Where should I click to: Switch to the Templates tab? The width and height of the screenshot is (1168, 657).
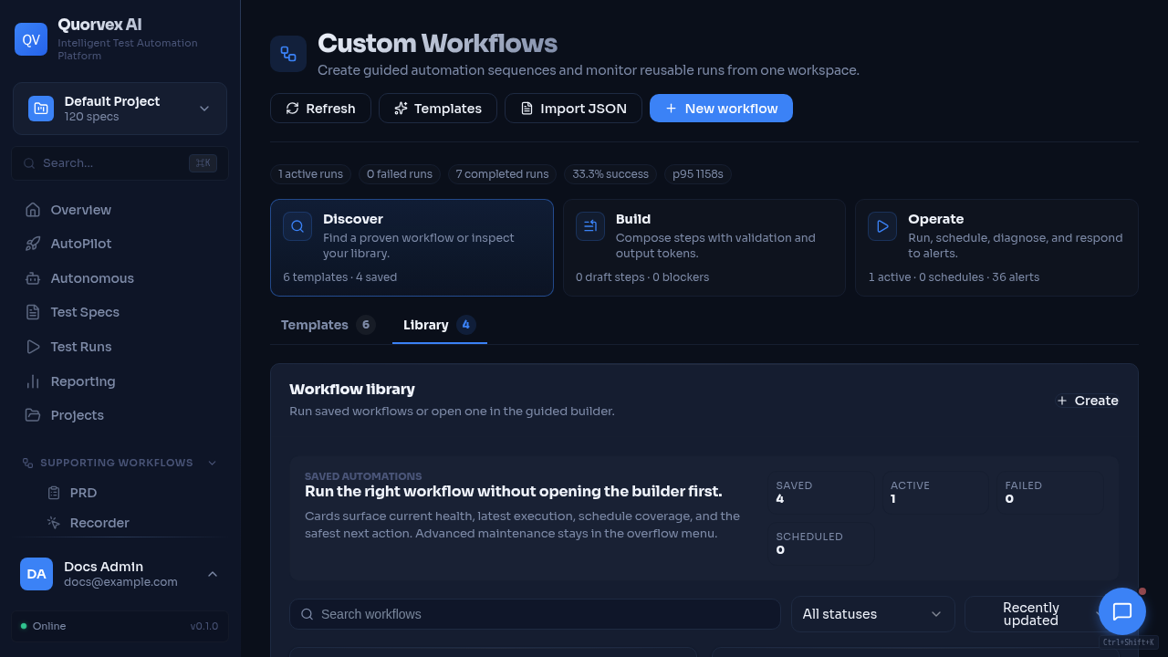pyautogui.click(x=328, y=325)
